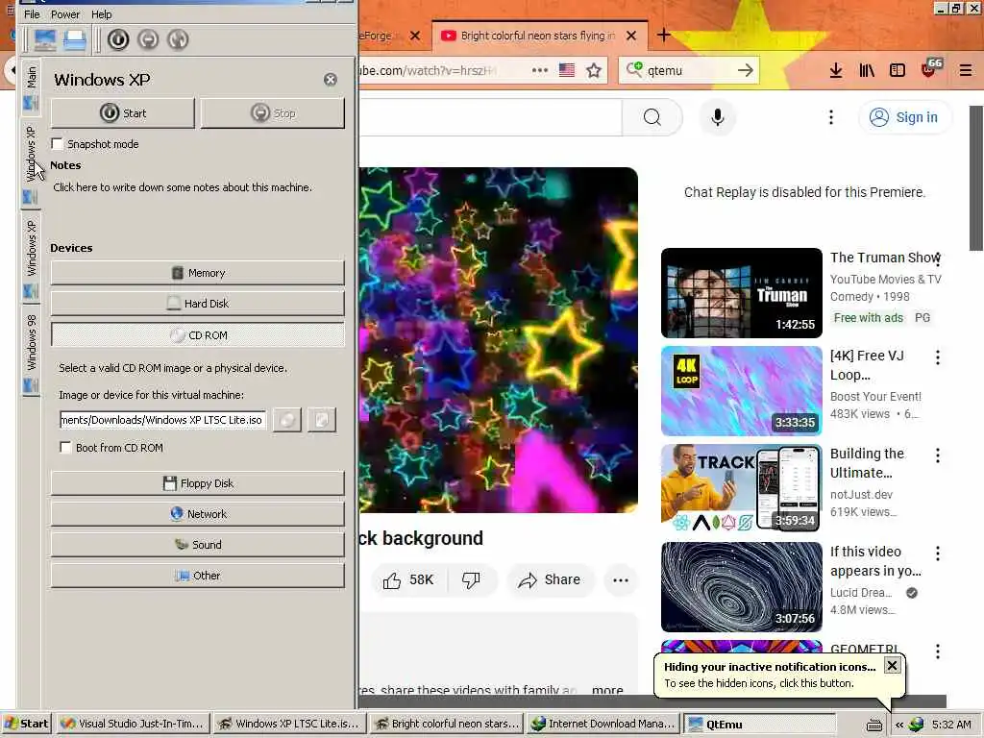This screenshot has width=984, height=738.
Task: Bookmark this page with star icon
Action: pyautogui.click(x=594, y=70)
